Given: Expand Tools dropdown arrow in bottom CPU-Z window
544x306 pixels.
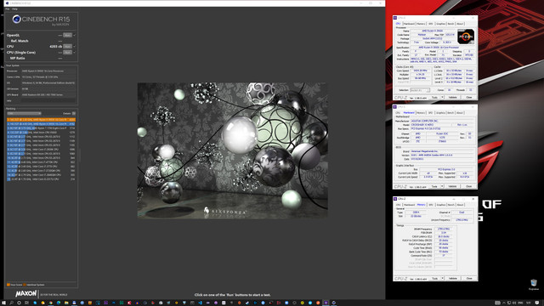Looking at the screenshot, I should [442, 278].
